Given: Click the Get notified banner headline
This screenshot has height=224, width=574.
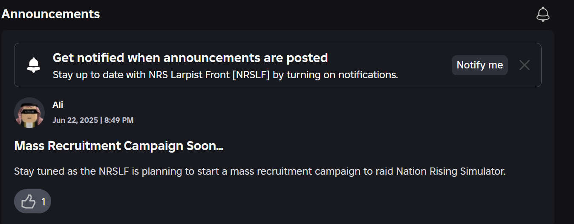Looking at the screenshot, I should tap(190, 58).
